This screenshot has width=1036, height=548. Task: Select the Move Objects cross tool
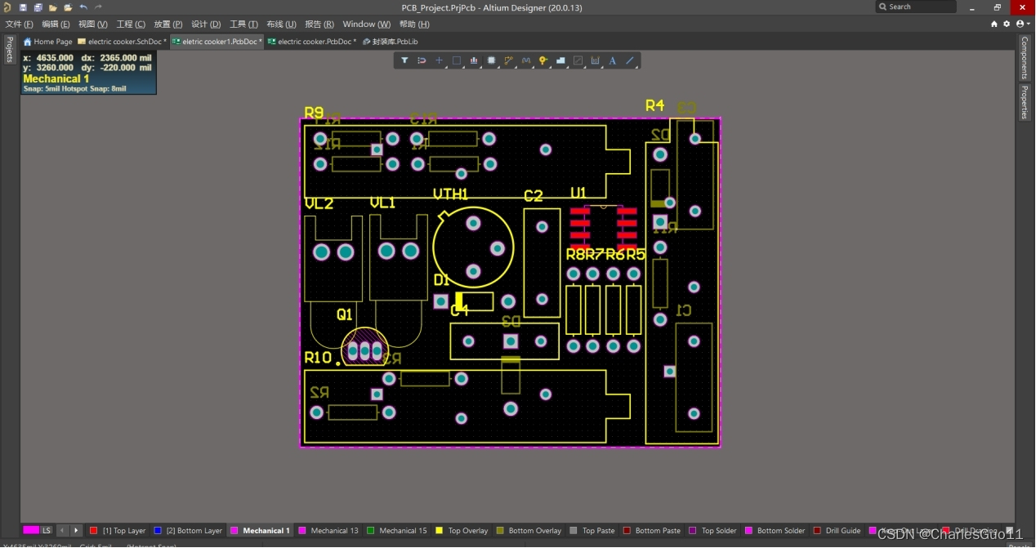click(x=439, y=60)
